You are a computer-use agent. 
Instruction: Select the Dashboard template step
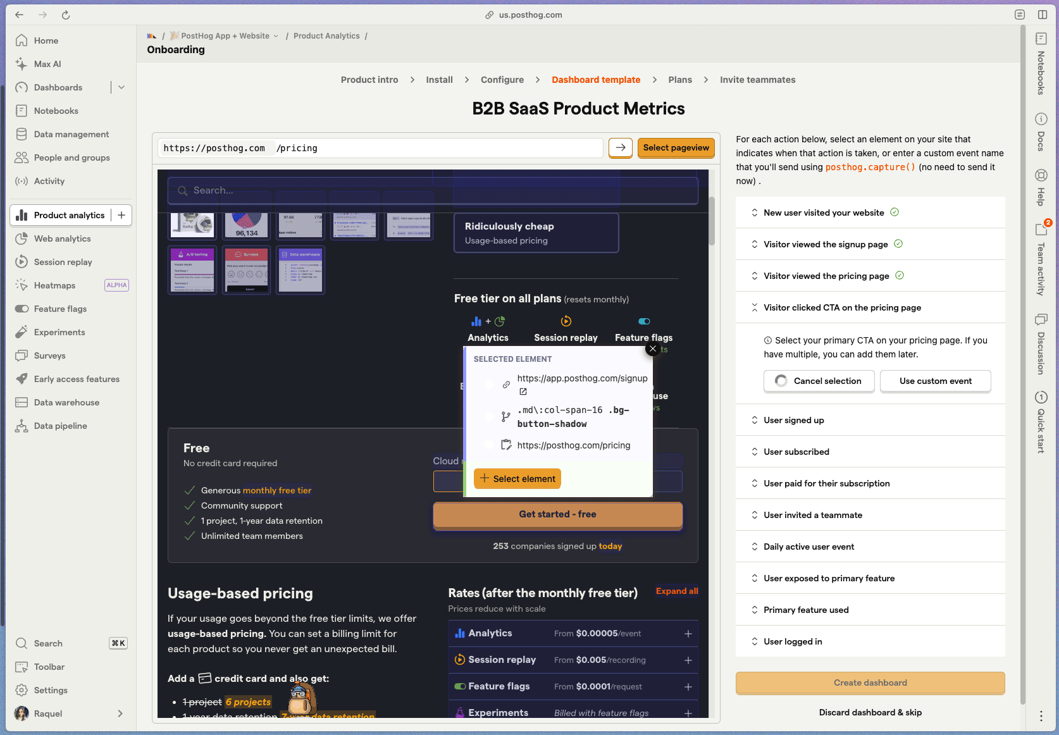596,80
